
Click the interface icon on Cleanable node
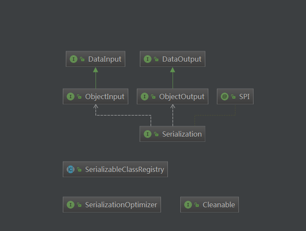pos(188,205)
